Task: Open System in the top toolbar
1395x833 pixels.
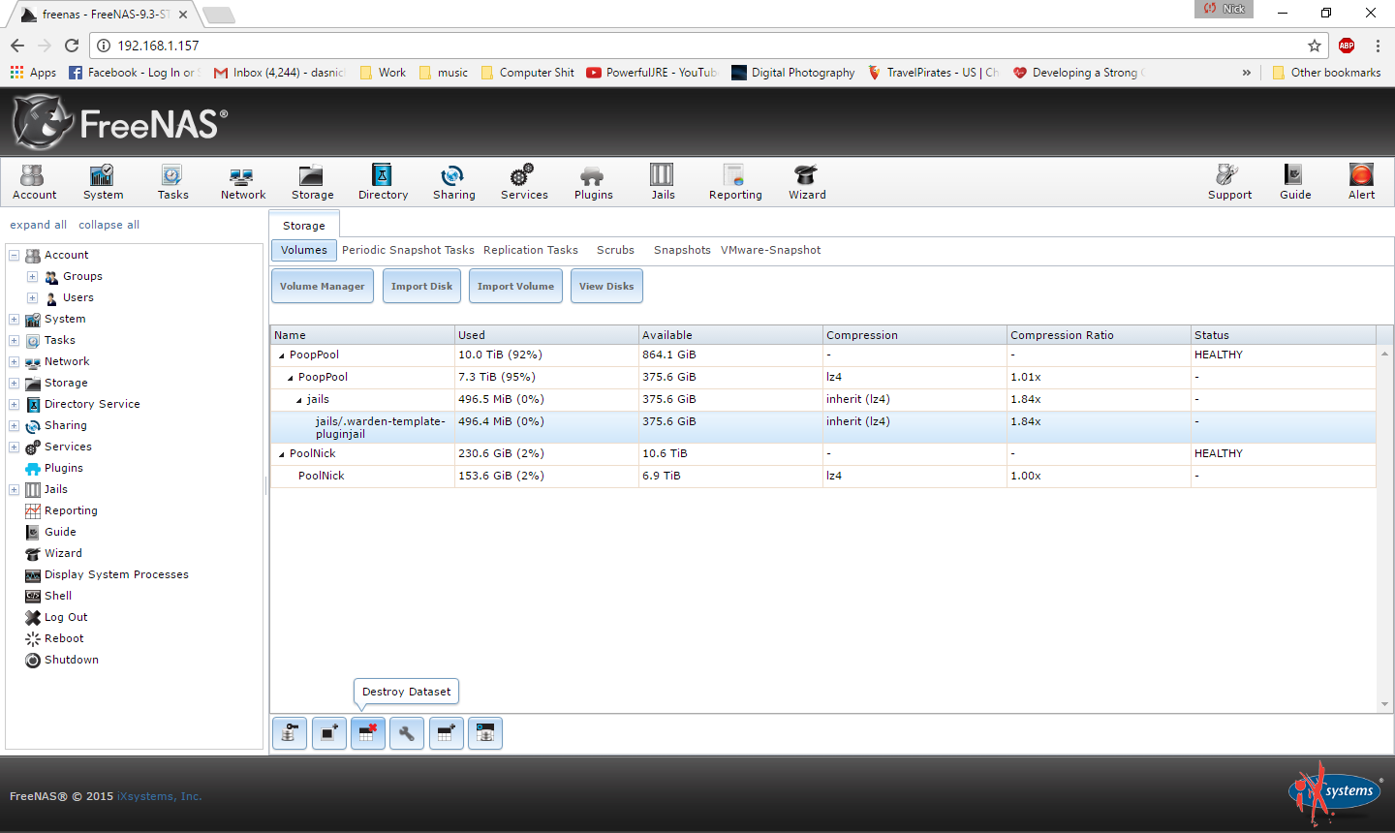Action: [x=103, y=182]
